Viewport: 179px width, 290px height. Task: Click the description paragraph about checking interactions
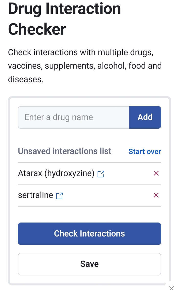point(84,66)
